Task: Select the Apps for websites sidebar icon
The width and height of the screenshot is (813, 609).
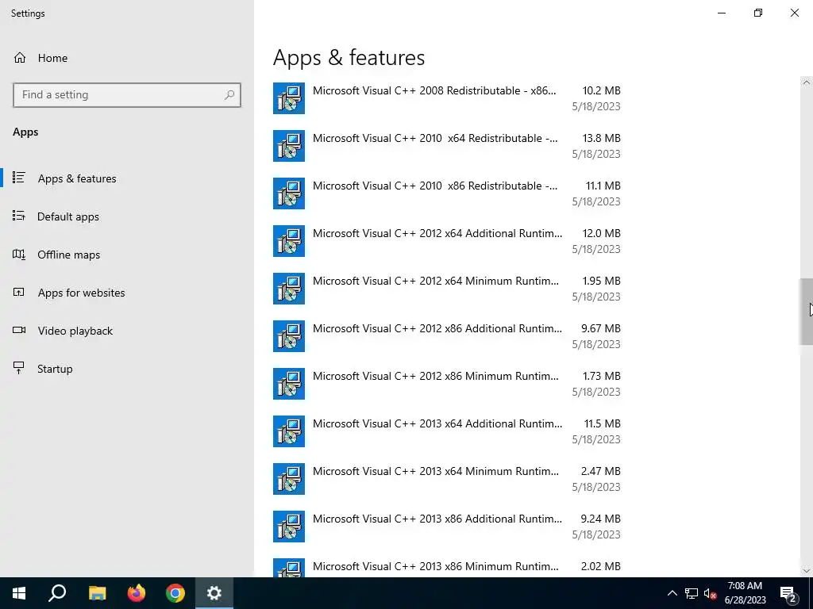Action: [19, 292]
